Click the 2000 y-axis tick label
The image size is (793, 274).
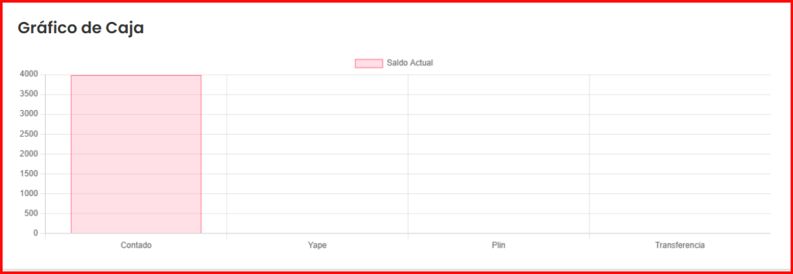click(29, 154)
